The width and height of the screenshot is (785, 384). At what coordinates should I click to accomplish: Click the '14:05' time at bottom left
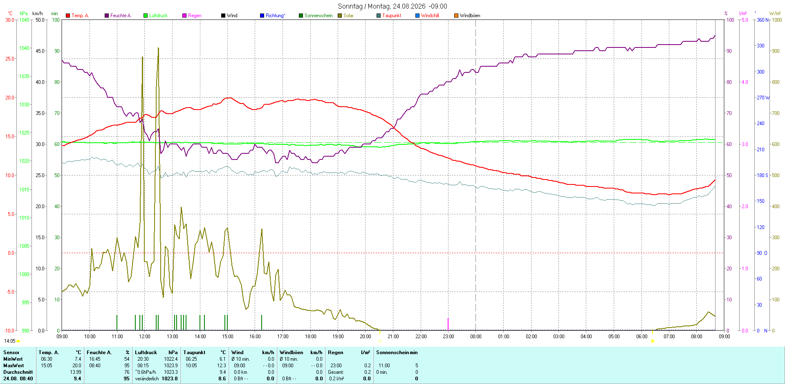coord(10,341)
